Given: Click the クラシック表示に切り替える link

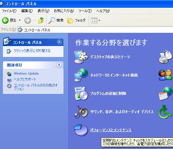Looking at the screenshot, I should click(32, 51).
